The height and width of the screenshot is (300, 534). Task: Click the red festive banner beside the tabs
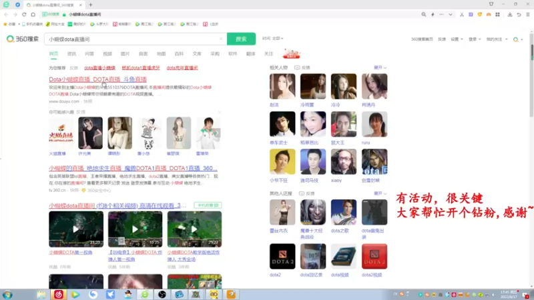coord(292,53)
